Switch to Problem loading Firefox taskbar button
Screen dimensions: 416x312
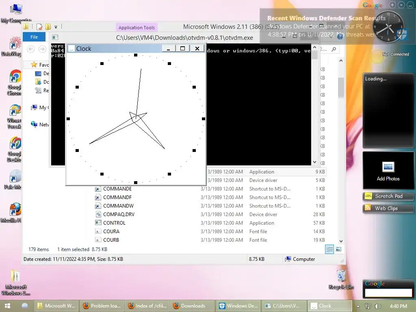(x=102, y=306)
